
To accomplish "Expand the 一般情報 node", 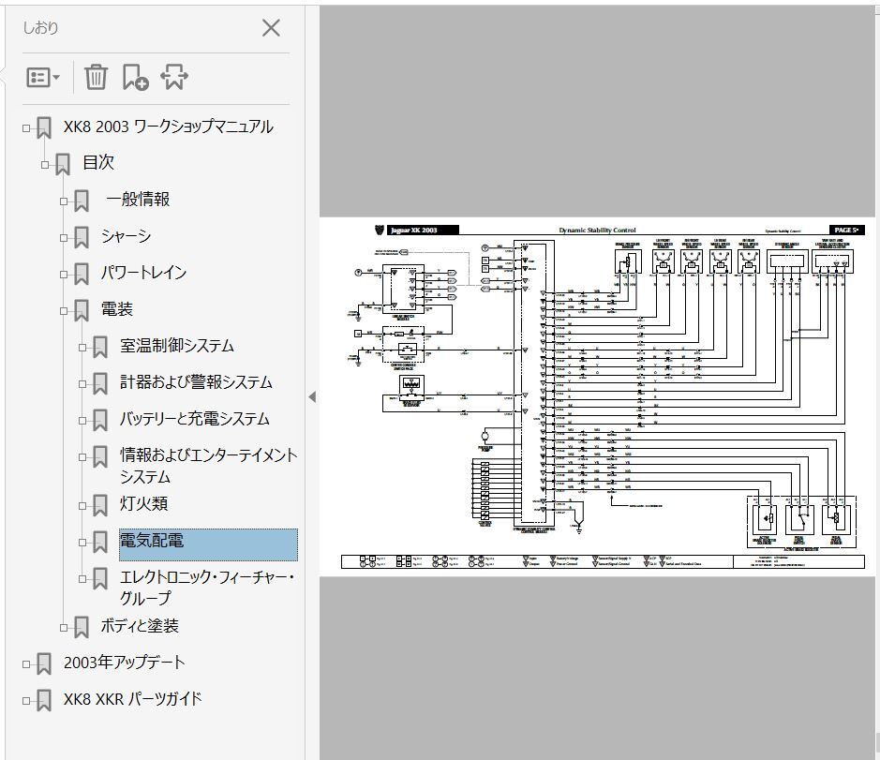I will coord(64,201).
